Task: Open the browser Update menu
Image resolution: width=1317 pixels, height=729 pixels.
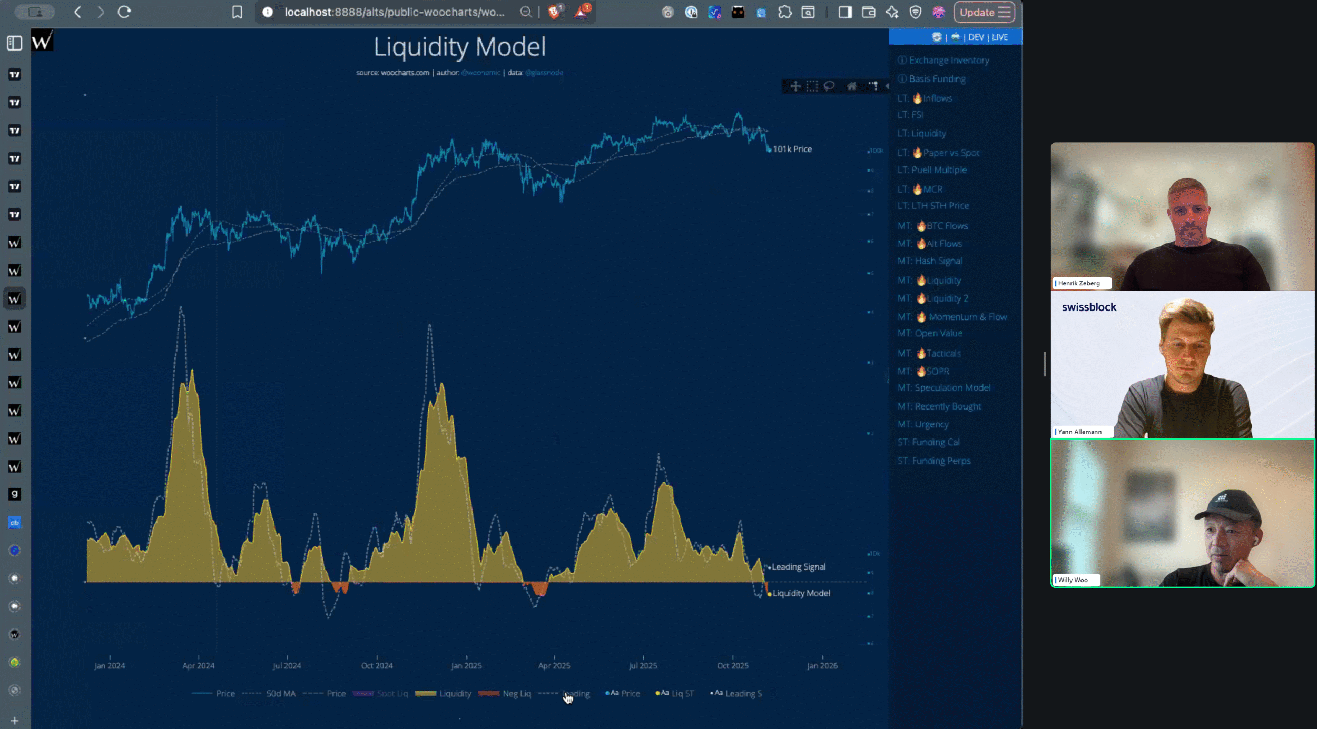Action: coord(984,12)
